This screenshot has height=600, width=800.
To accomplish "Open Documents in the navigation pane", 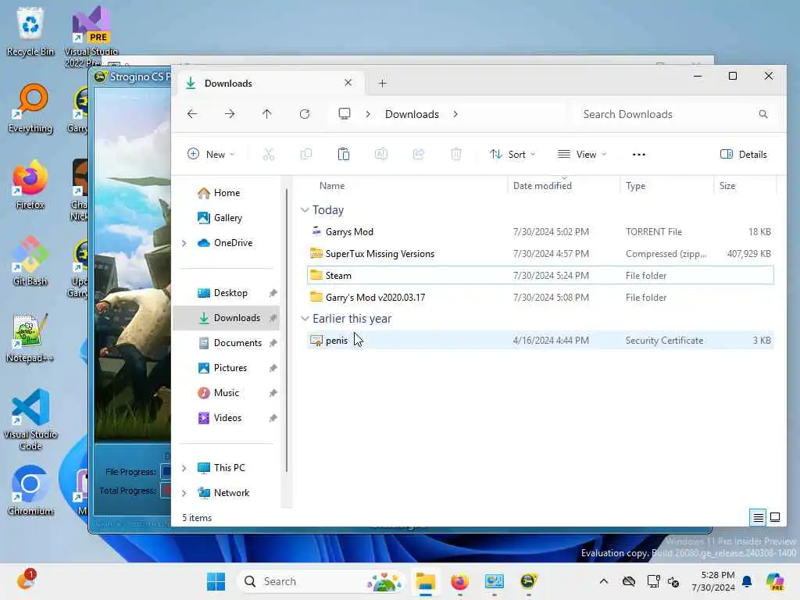I will point(227,343).
